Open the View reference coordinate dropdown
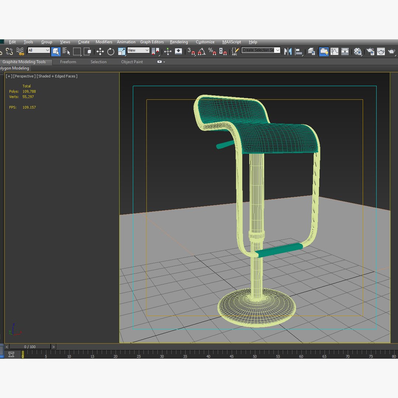Image resolution: width=398 pixels, height=398 pixels. (x=138, y=50)
